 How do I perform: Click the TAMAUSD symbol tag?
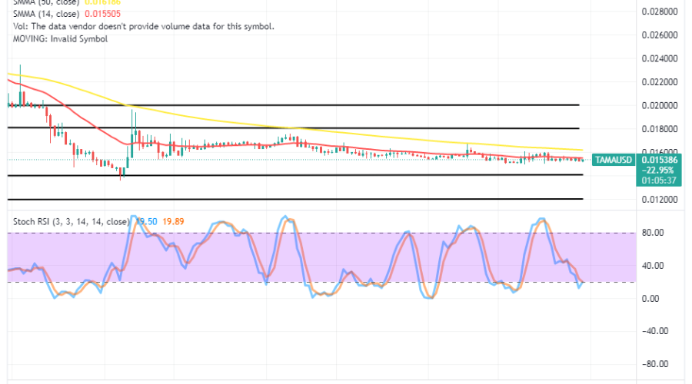612,159
